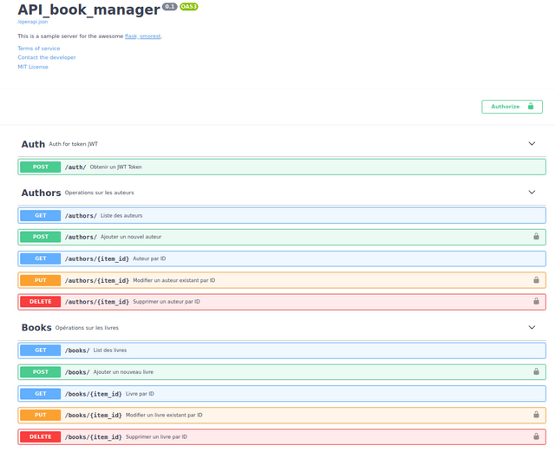Click lock icon on PUT /books/{item_id} row
The height and width of the screenshot is (452, 555).
pos(536,415)
